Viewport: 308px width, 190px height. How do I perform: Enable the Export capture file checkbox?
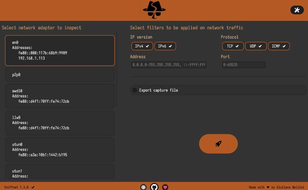135,90
